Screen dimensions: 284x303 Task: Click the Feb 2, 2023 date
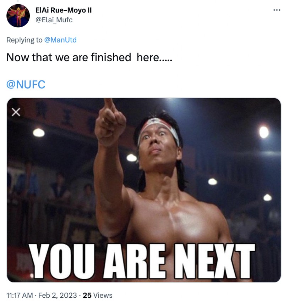58,295
